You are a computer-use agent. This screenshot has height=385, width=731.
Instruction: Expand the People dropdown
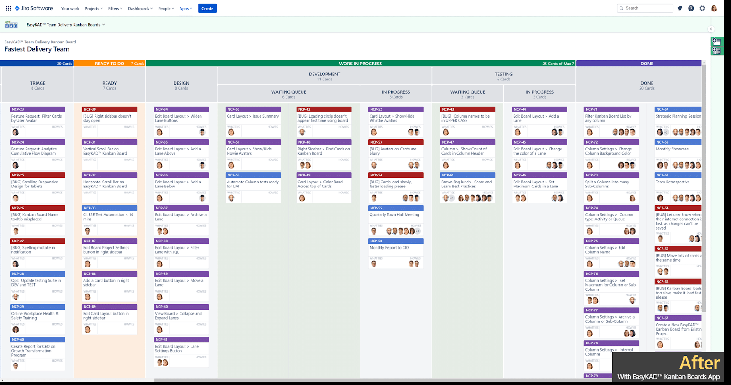tap(166, 9)
